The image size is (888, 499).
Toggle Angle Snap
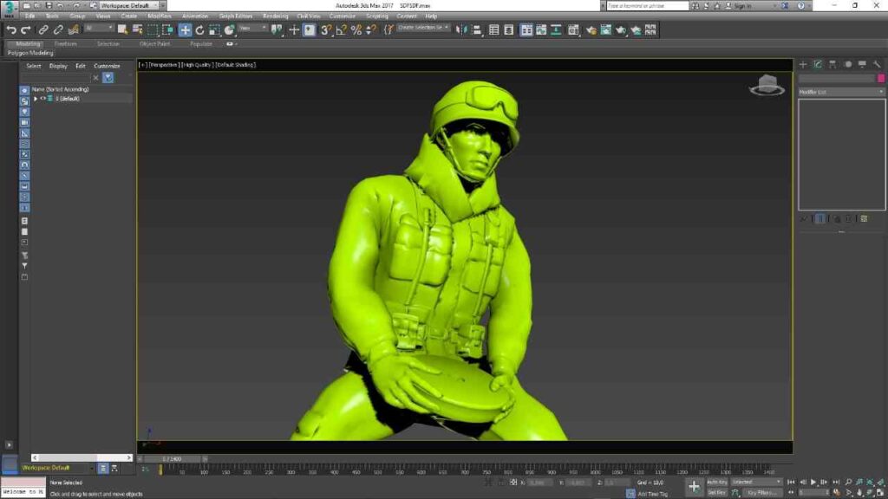340,29
